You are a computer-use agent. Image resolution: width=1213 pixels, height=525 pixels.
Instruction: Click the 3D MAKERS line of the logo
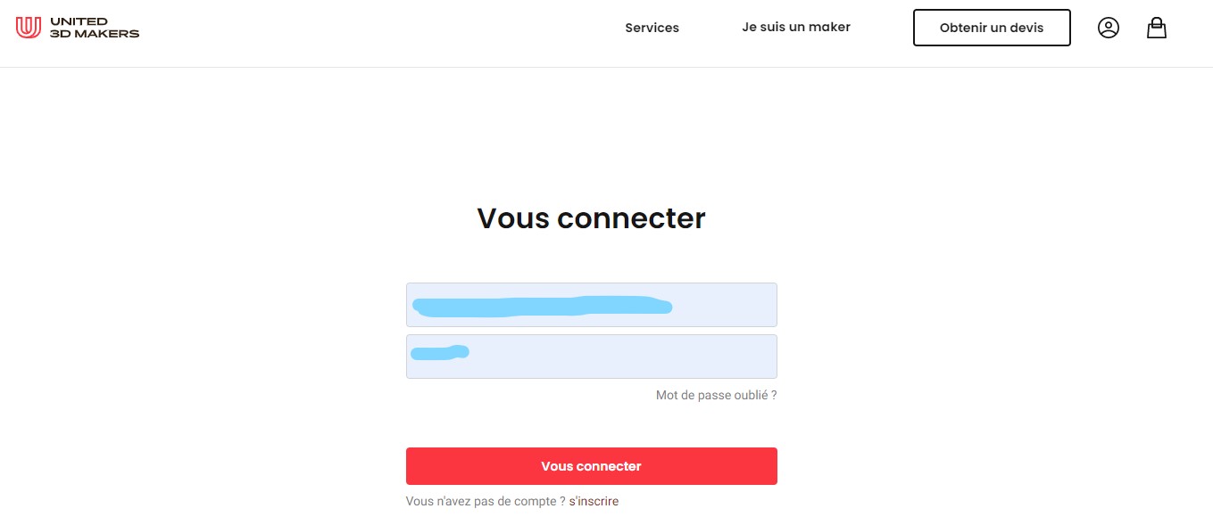tap(95, 34)
